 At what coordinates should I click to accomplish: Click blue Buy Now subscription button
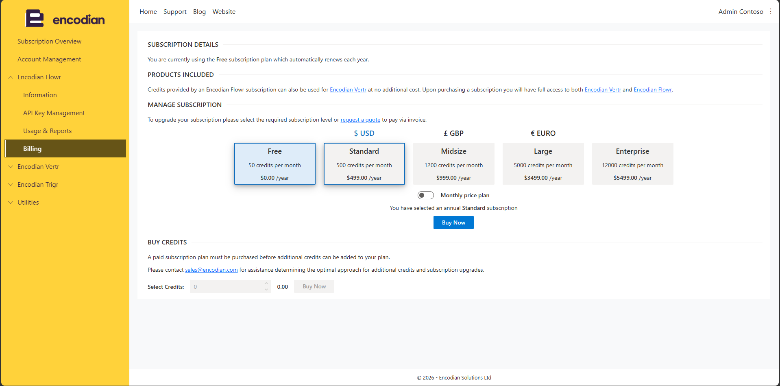tap(453, 222)
